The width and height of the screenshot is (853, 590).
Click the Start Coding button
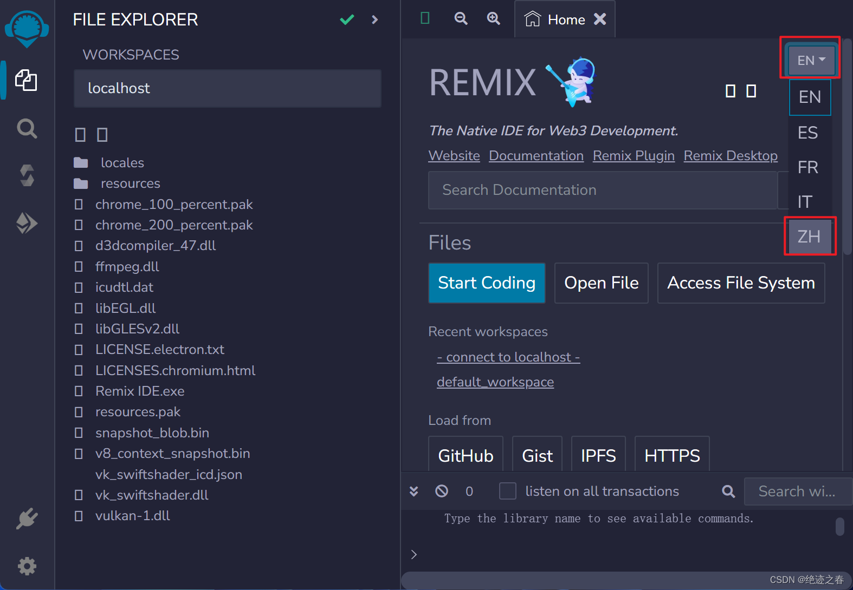pos(487,283)
